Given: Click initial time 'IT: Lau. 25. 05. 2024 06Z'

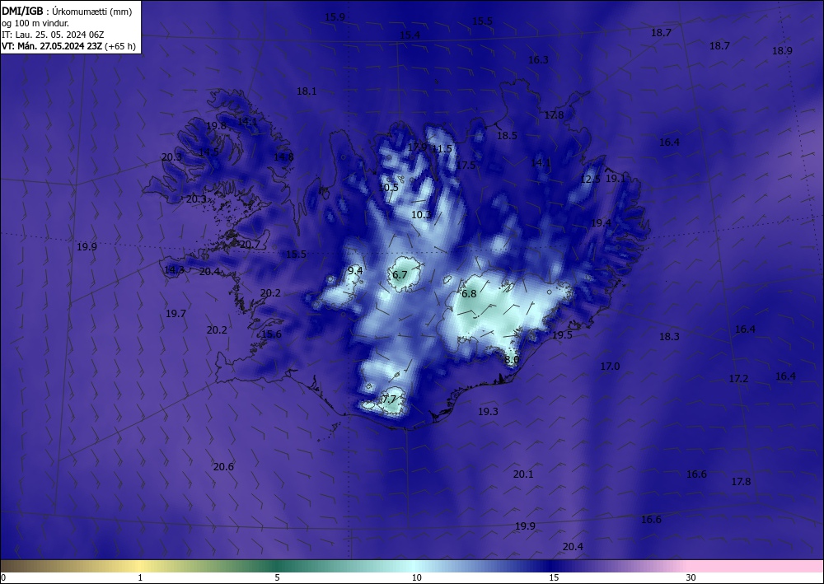Looking at the screenshot, I should click(x=53, y=35).
